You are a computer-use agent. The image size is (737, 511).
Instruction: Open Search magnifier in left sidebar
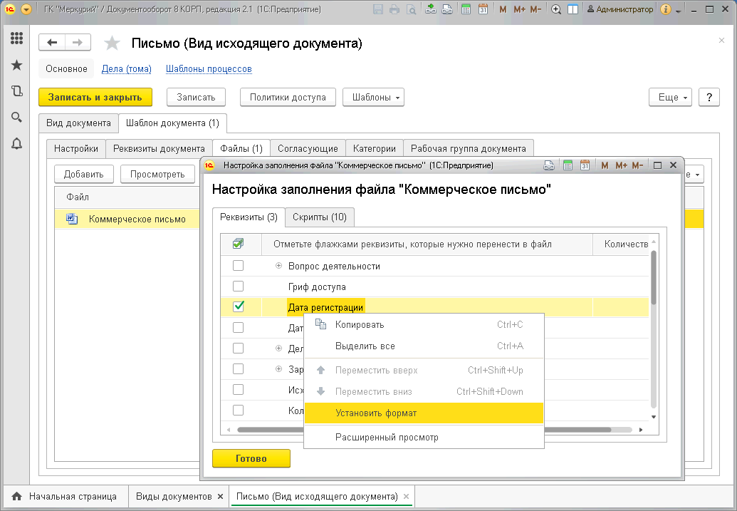click(x=16, y=117)
